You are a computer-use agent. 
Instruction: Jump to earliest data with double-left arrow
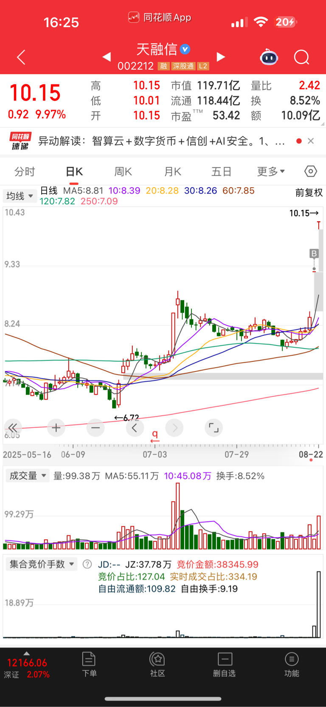(13, 428)
